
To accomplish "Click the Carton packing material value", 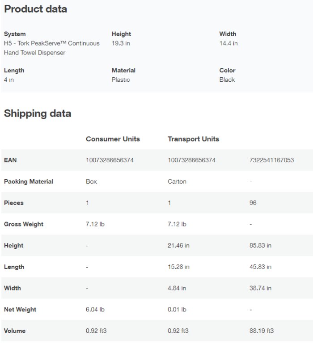I will (x=177, y=181).
